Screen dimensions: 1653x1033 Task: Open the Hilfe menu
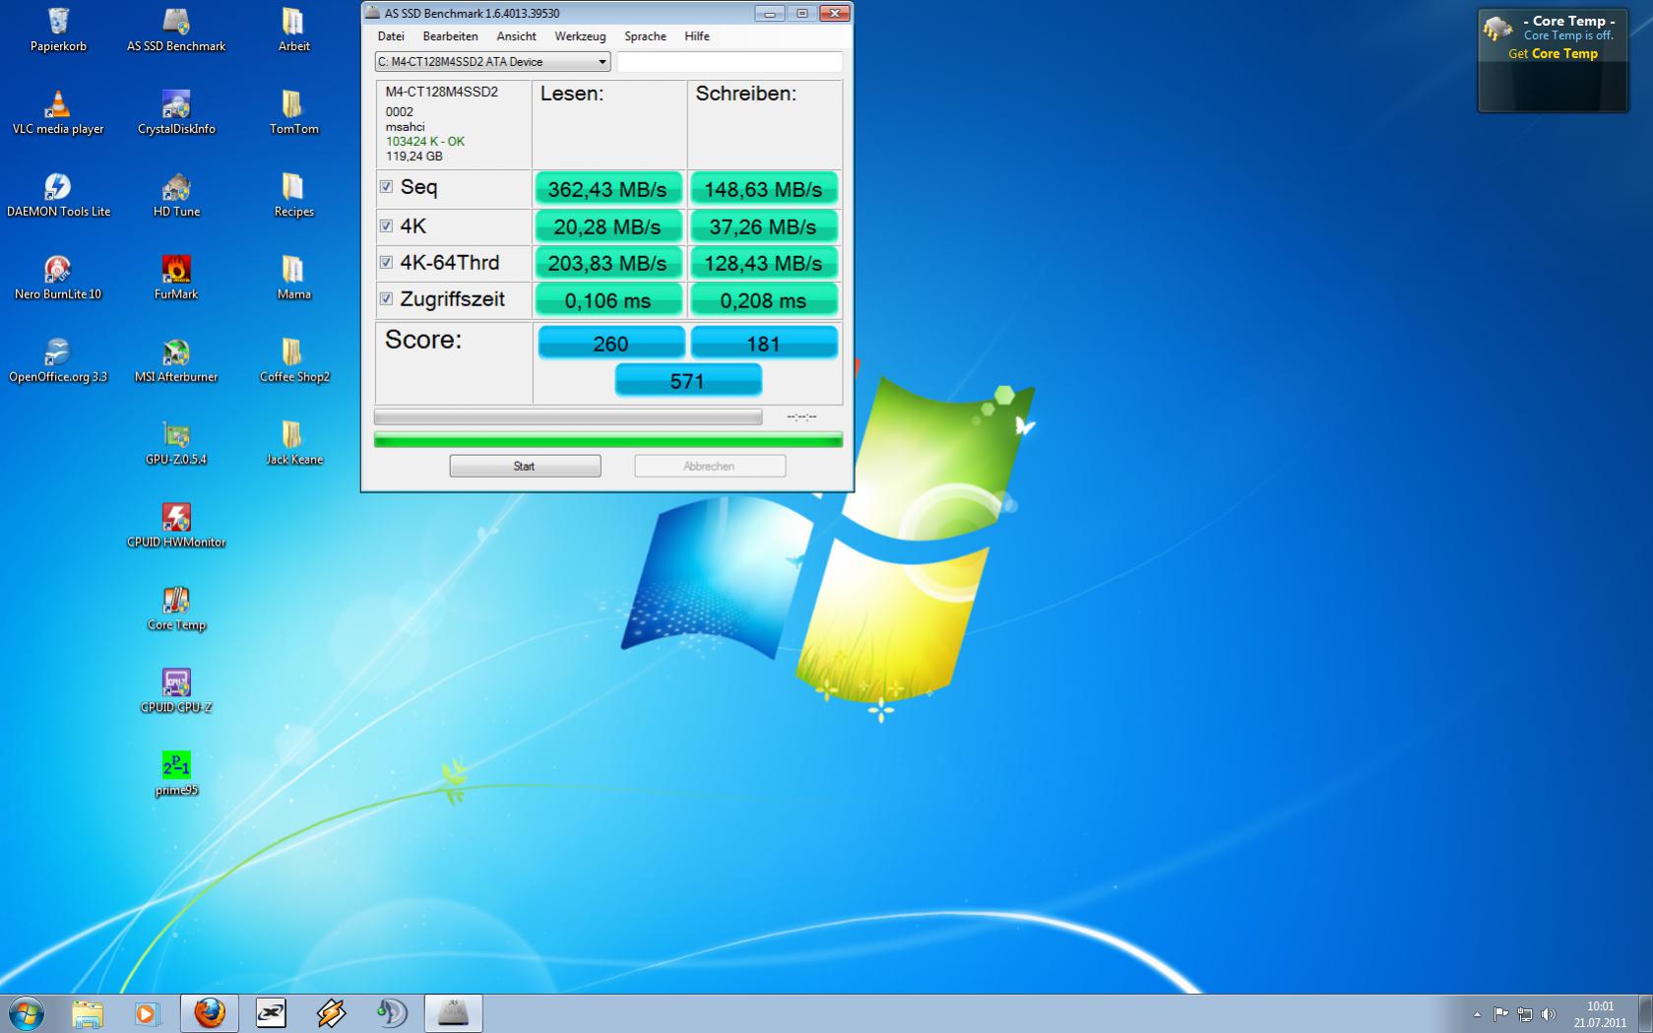[x=697, y=36]
